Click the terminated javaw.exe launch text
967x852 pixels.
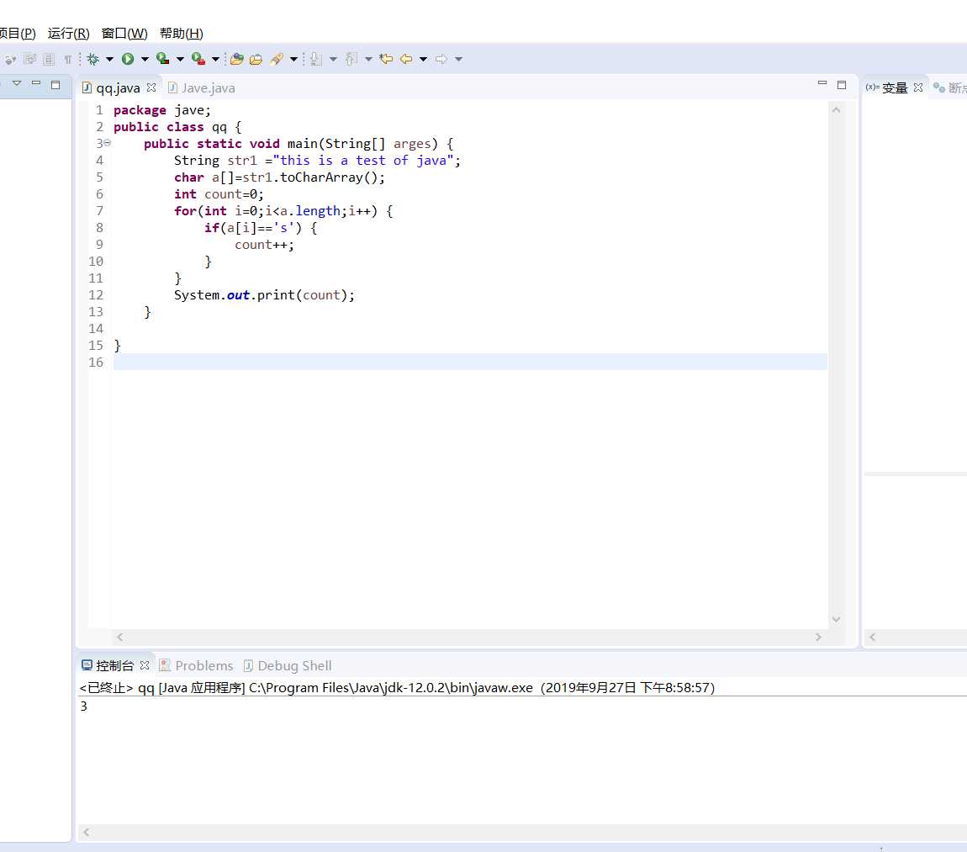tap(397, 688)
